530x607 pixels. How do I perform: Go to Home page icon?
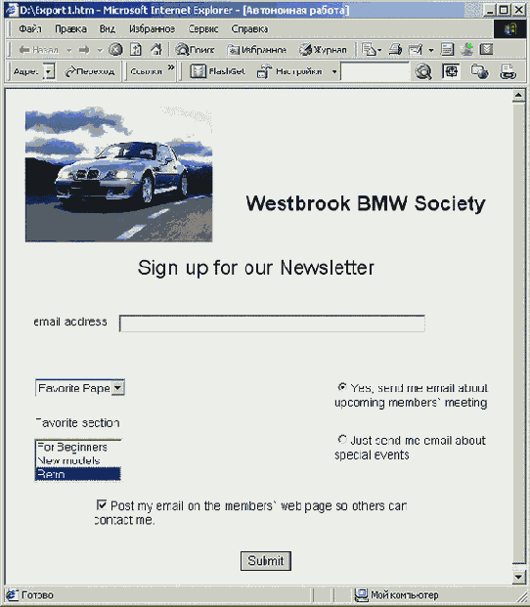tap(156, 49)
